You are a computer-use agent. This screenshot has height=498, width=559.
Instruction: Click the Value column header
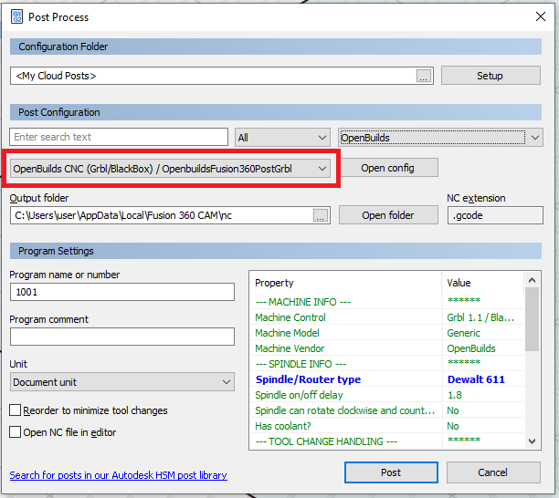point(483,283)
